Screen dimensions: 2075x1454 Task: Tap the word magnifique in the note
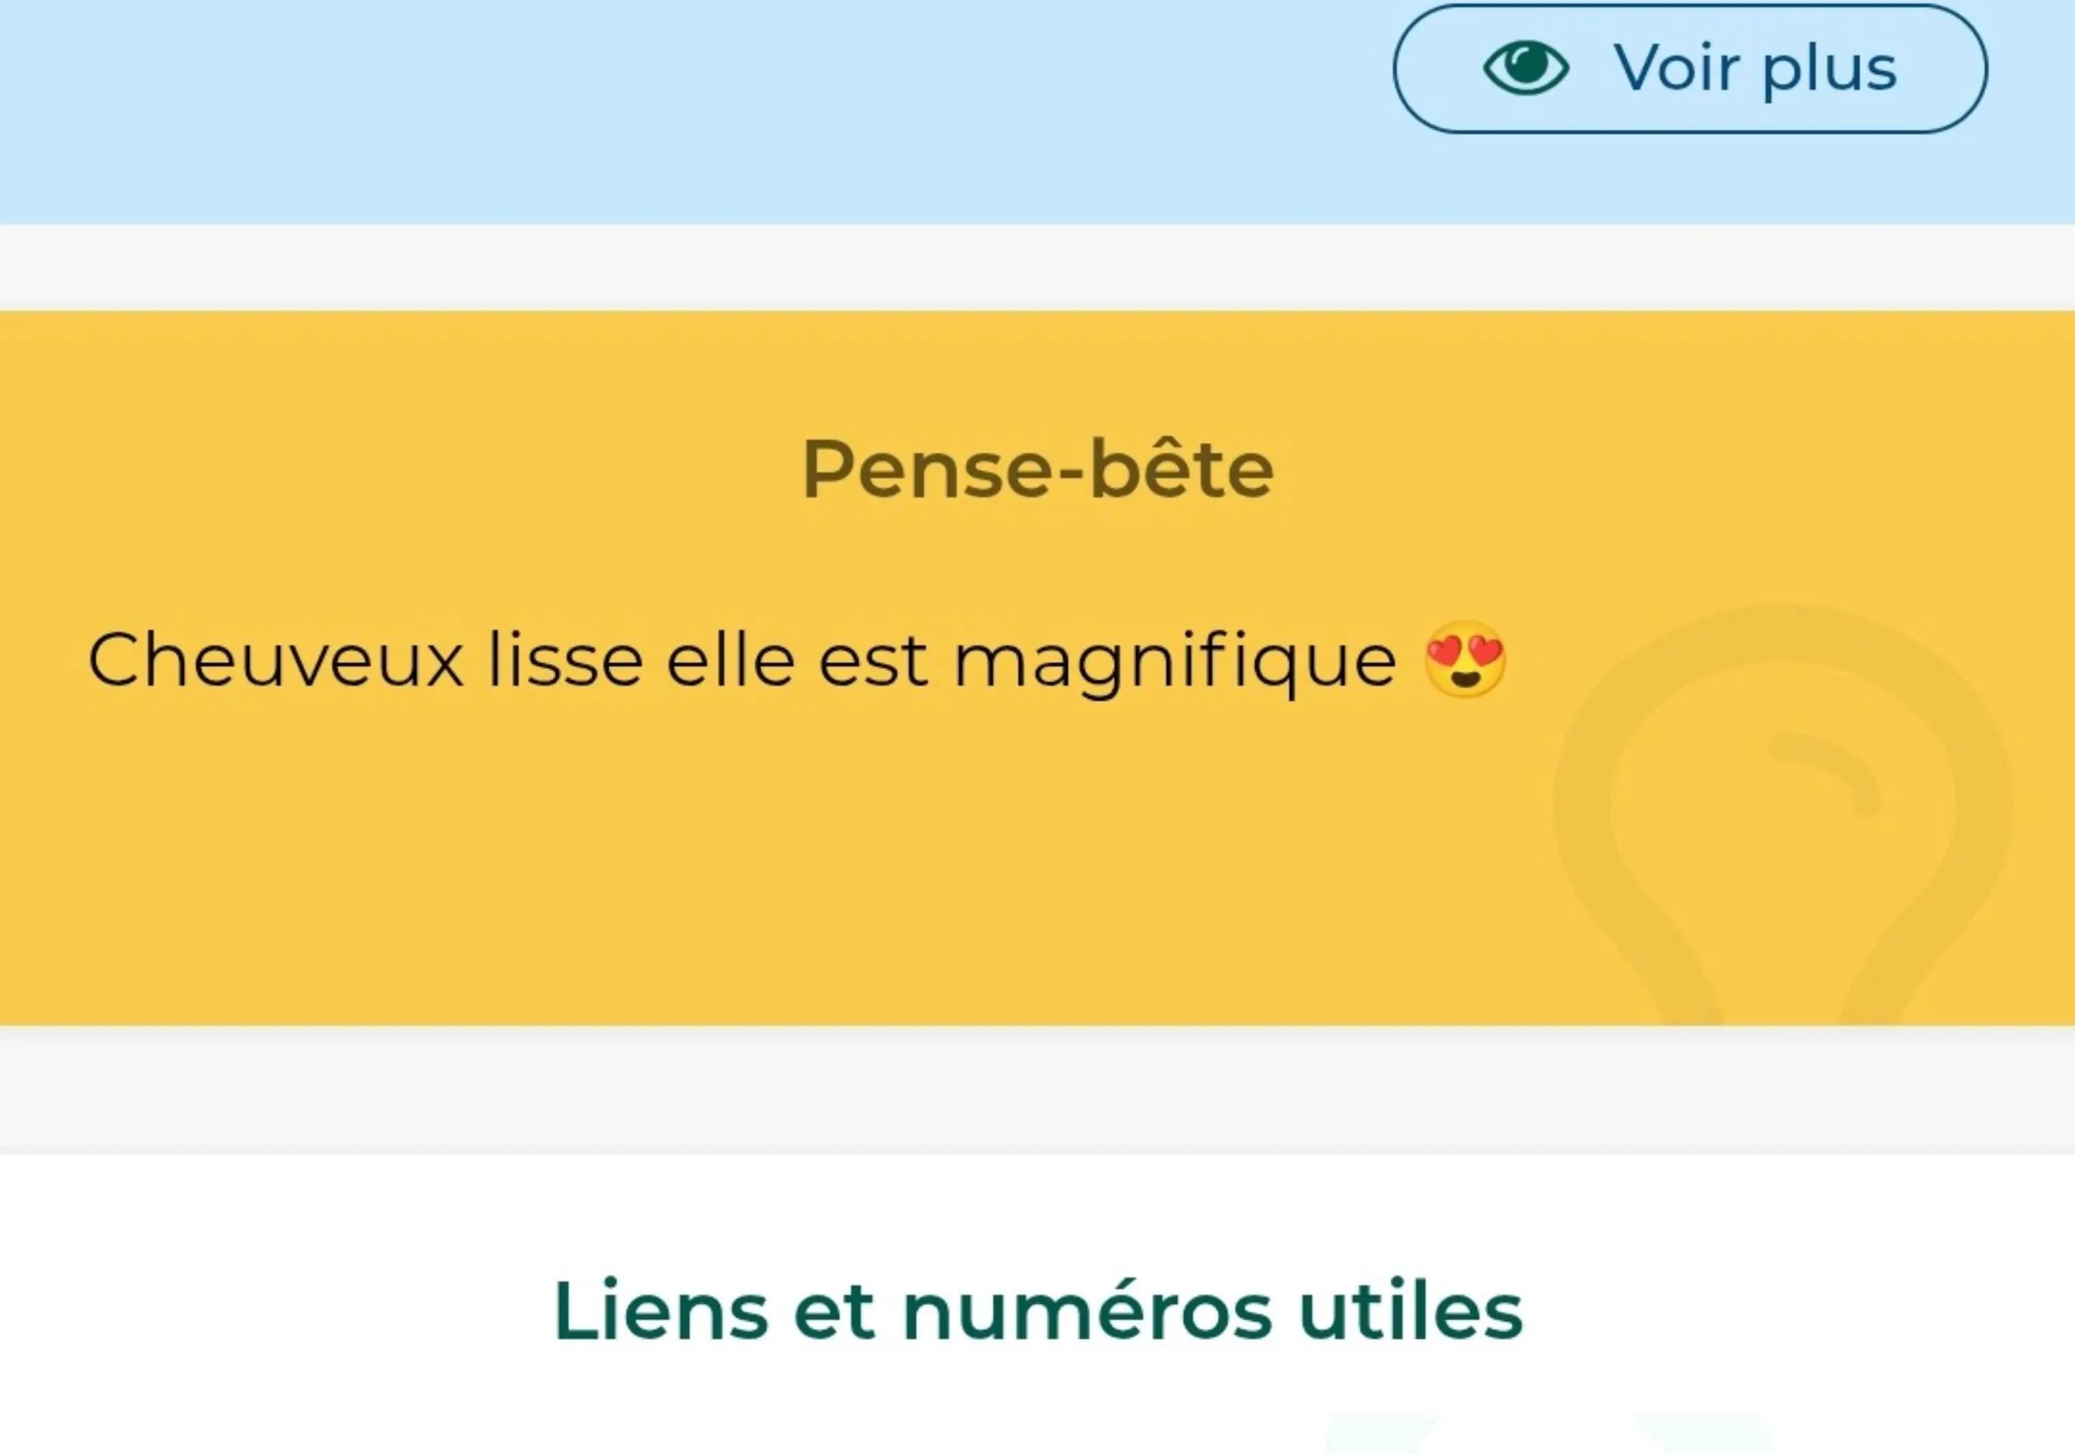(1175, 662)
